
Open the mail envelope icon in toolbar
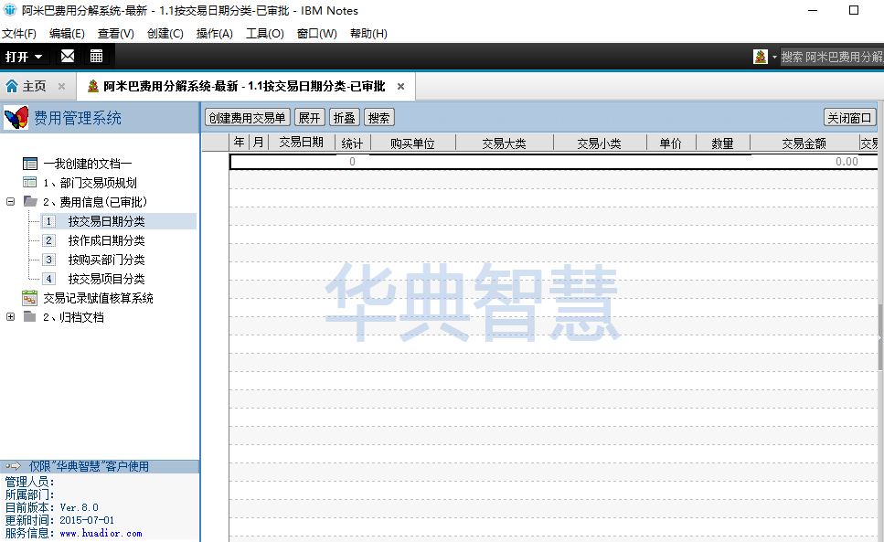point(68,56)
